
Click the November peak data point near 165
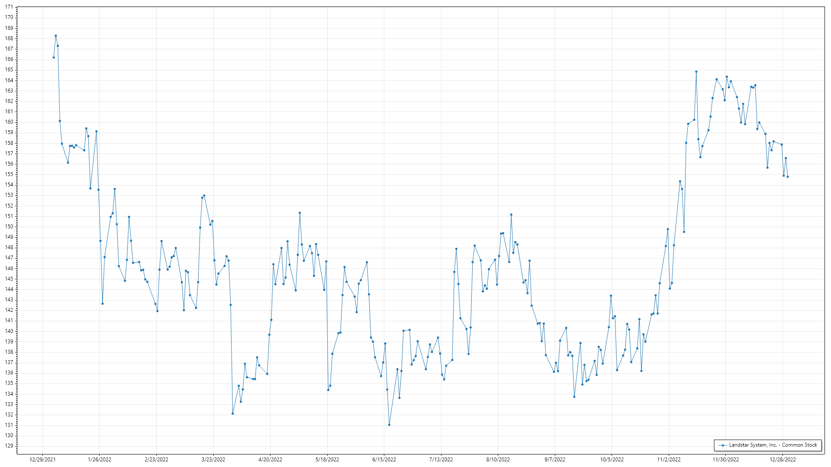696,72
